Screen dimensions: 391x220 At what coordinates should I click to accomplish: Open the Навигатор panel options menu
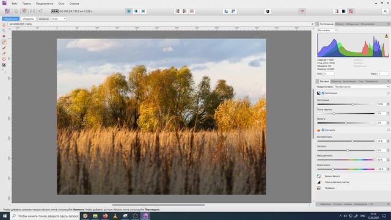[x=389, y=204]
